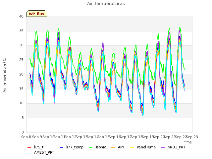Click the Sep 8 x-axis tick label
Image resolution: width=212 pixels, height=159 pixels.
coord(26,137)
